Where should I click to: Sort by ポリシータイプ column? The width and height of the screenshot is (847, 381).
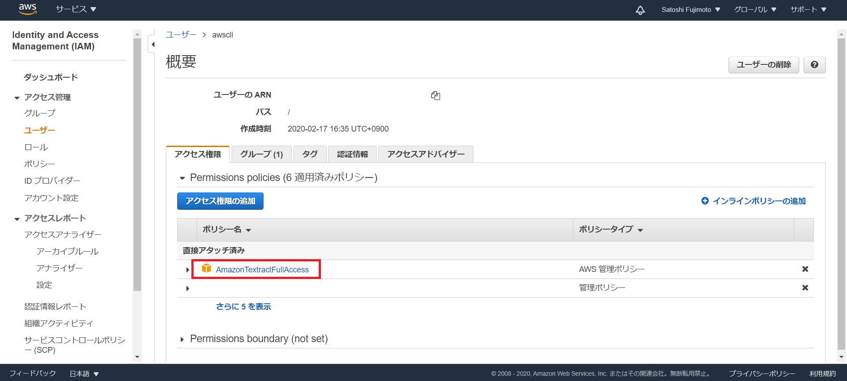611,230
